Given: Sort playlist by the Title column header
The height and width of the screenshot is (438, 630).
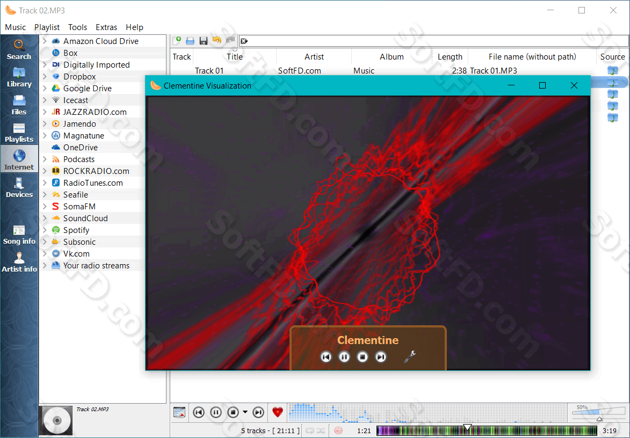Looking at the screenshot, I should click(235, 56).
